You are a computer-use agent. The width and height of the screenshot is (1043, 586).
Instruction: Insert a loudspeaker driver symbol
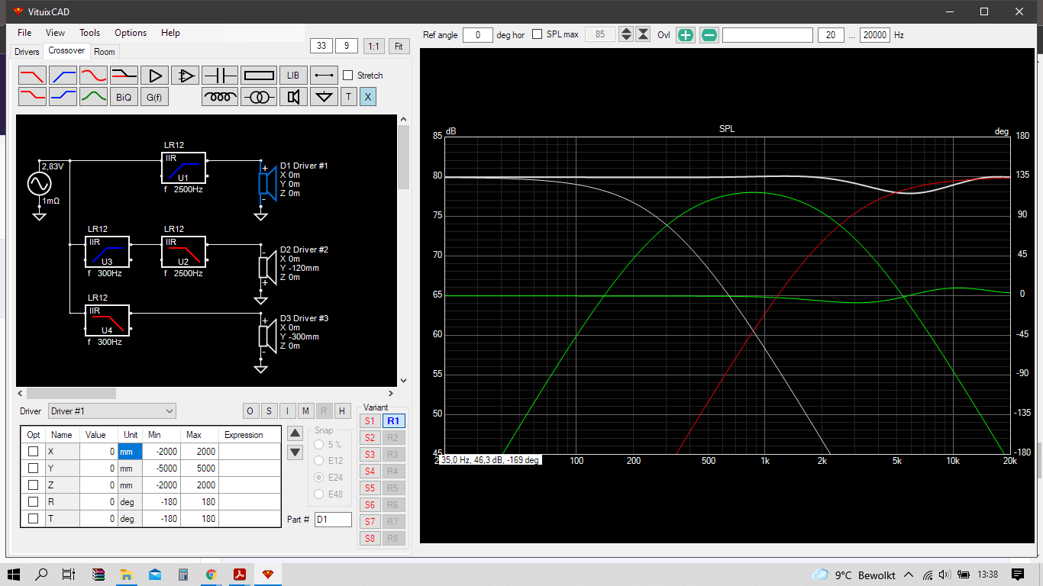coord(293,97)
